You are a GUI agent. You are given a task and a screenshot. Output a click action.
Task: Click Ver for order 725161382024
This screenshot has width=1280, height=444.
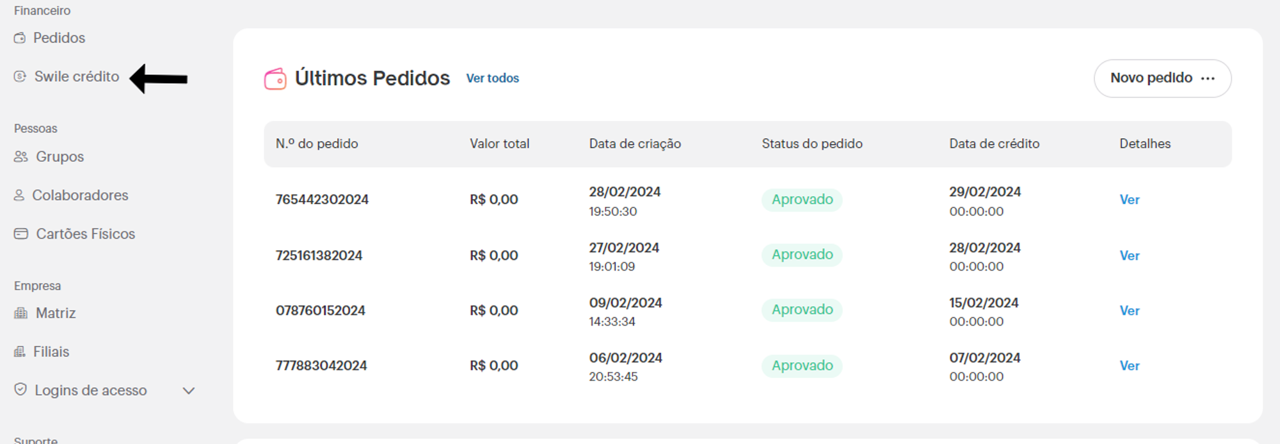[x=1130, y=255]
